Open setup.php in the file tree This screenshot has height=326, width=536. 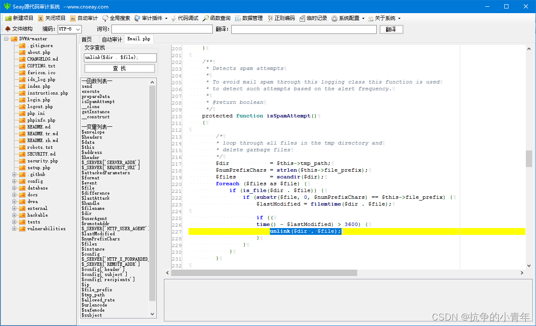39,168
